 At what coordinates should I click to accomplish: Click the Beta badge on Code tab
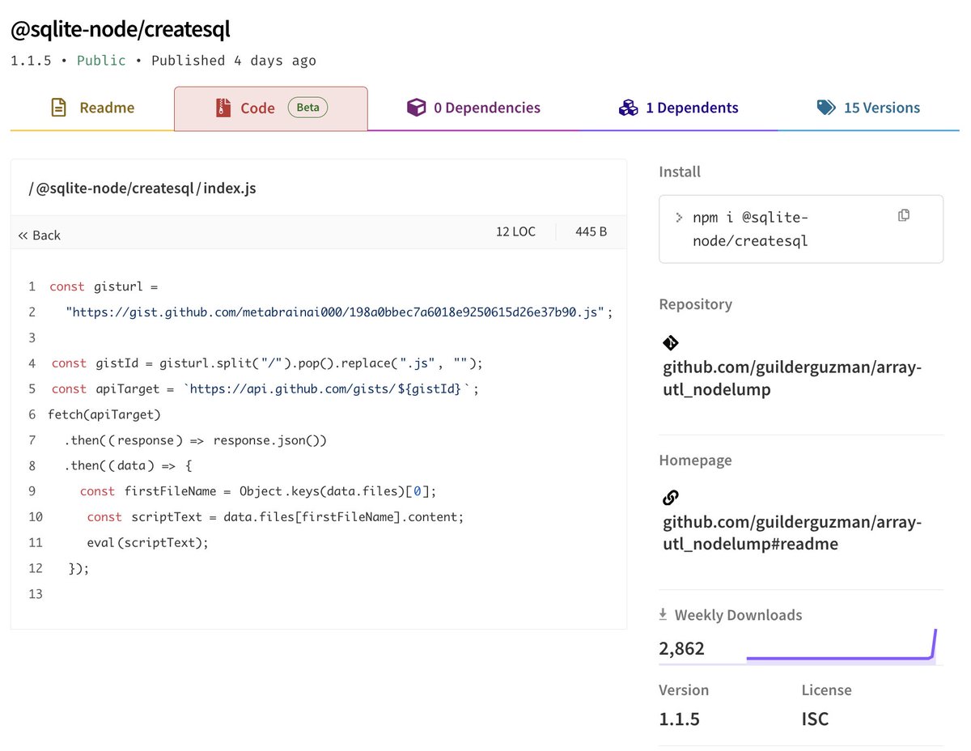(x=307, y=108)
